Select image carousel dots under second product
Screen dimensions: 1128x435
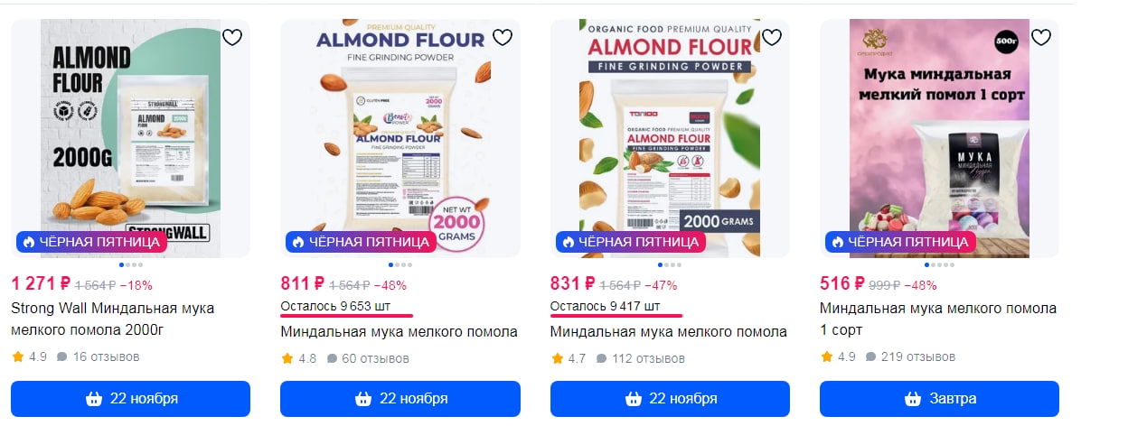click(400, 264)
